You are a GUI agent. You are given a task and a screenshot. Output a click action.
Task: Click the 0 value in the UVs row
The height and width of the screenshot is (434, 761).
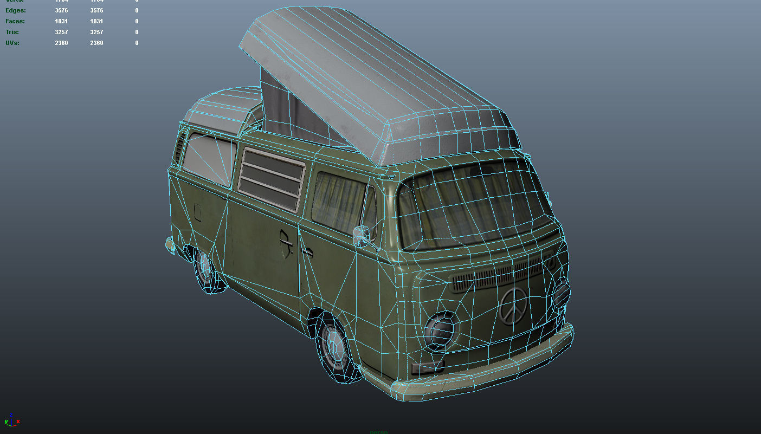[x=137, y=43]
